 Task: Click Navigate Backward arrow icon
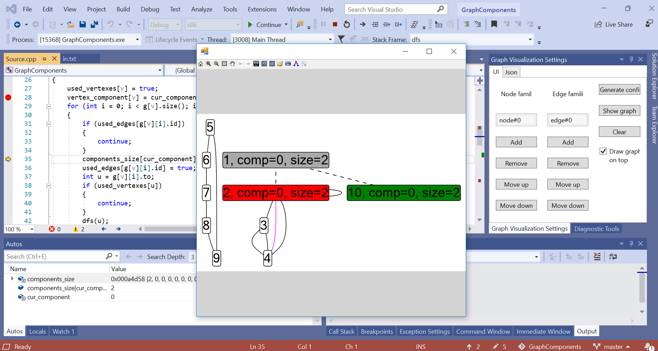click(17, 24)
